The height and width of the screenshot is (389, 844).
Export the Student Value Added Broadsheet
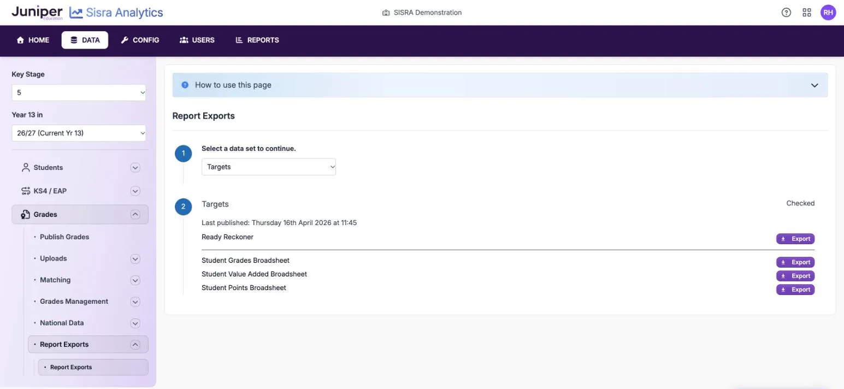tap(795, 276)
